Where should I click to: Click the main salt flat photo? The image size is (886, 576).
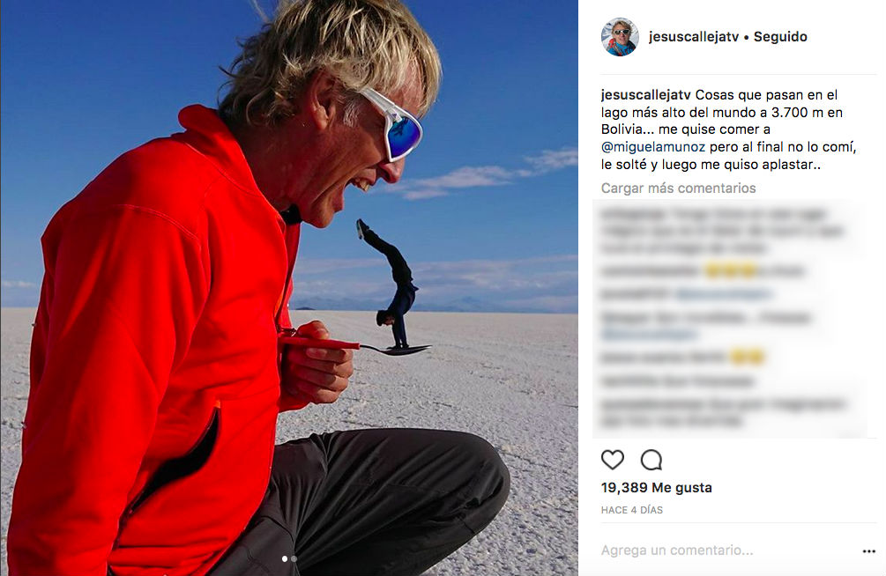pyautogui.click(x=289, y=288)
